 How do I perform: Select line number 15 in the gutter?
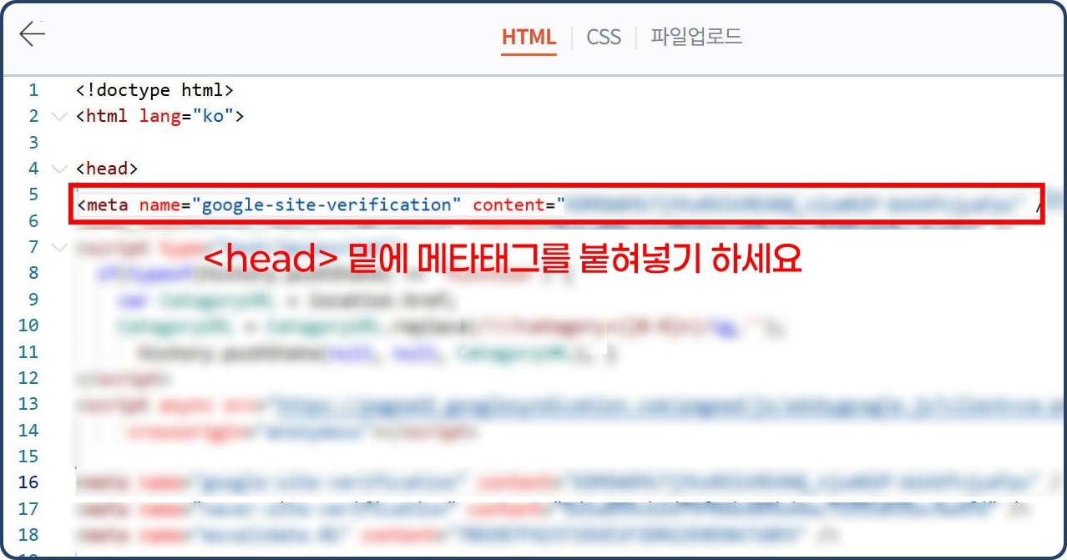tap(28, 457)
